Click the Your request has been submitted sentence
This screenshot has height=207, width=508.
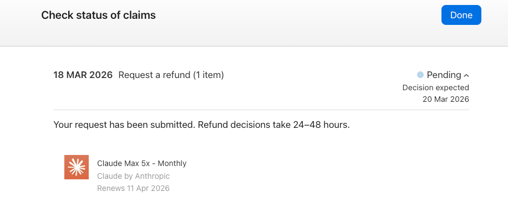pyautogui.click(x=124, y=125)
